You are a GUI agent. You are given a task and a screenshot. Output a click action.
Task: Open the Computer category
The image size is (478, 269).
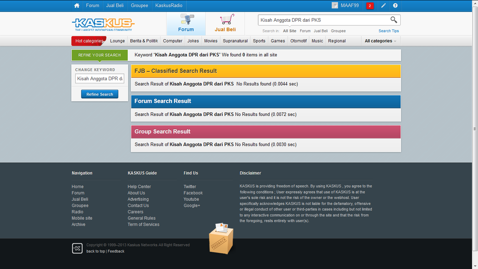[173, 41]
